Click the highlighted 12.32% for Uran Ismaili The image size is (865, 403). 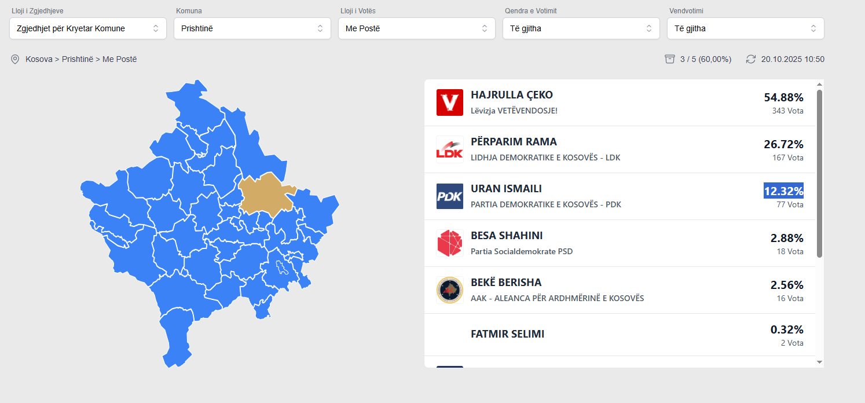783,191
